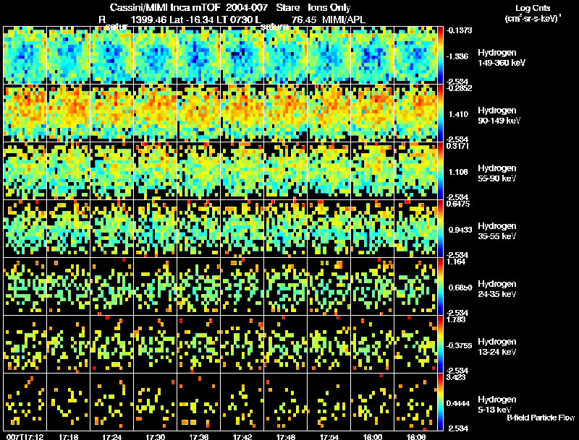Click the '0.6475' colorbar value
Screen dimensions: 579x440
[458, 204]
